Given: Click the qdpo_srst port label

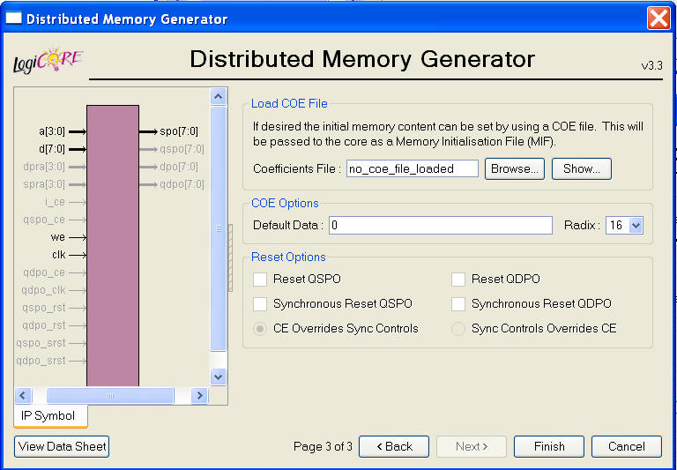Looking at the screenshot, I should 41,361.
